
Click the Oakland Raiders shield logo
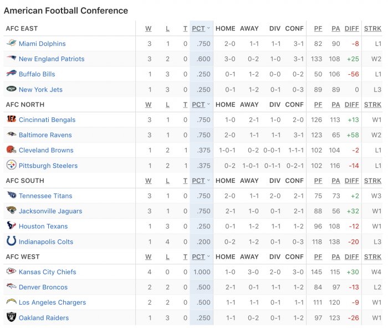coord(11,317)
